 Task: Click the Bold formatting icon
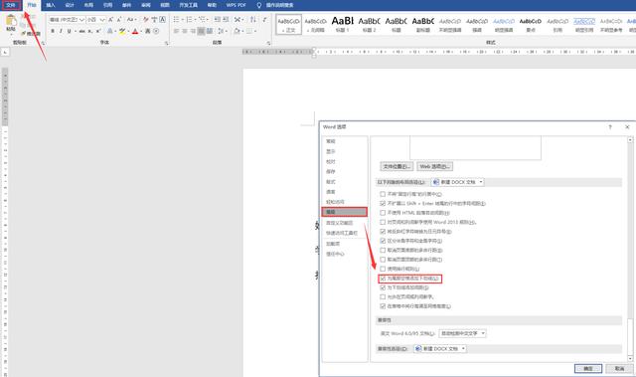pyautogui.click(x=53, y=31)
